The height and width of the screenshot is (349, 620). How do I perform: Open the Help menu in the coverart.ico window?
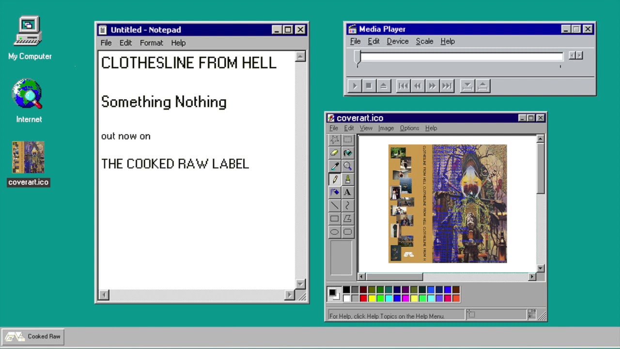coord(431,128)
